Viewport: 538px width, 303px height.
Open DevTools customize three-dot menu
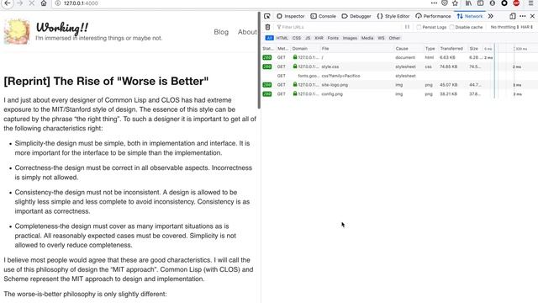point(523,16)
